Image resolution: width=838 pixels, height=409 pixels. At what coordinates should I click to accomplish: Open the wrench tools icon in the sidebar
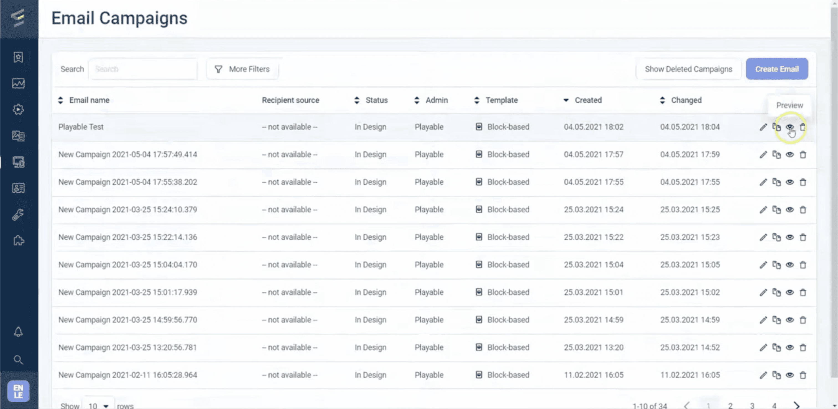(x=18, y=214)
